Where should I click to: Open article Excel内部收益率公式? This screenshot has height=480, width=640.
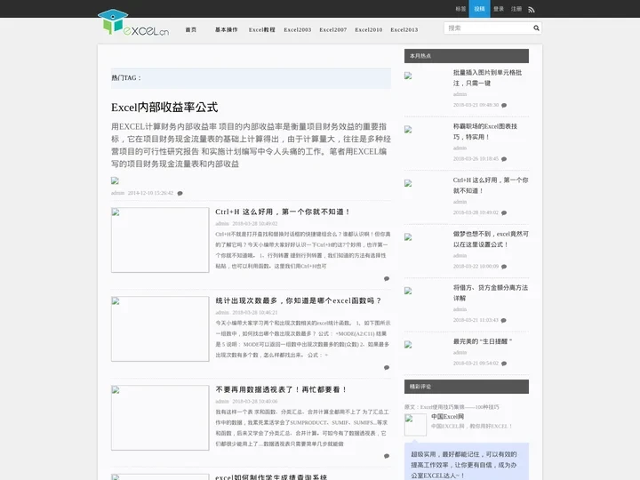164,108
